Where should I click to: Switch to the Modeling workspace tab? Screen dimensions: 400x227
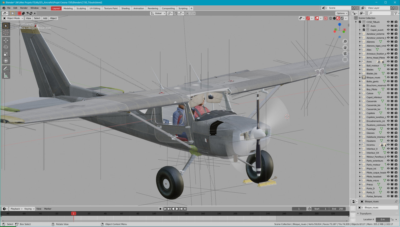tap(68, 8)
